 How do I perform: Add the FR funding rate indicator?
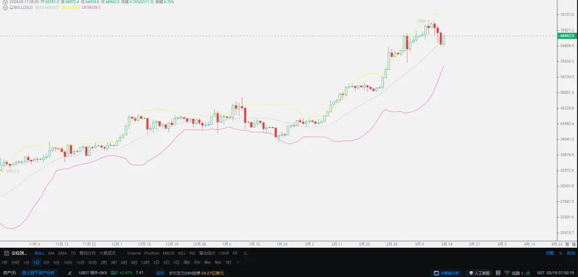tap(235, 253)
